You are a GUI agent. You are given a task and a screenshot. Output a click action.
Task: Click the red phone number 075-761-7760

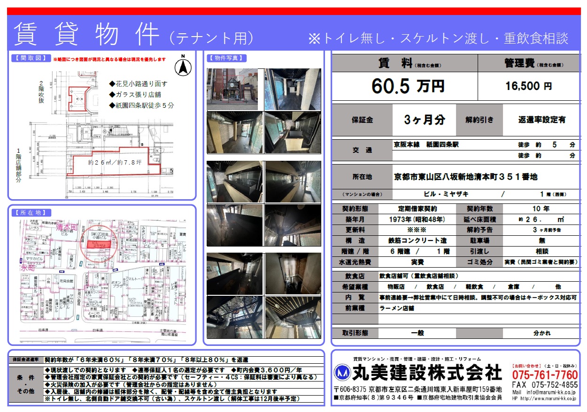pyautogui.click(x=545, y=375)
